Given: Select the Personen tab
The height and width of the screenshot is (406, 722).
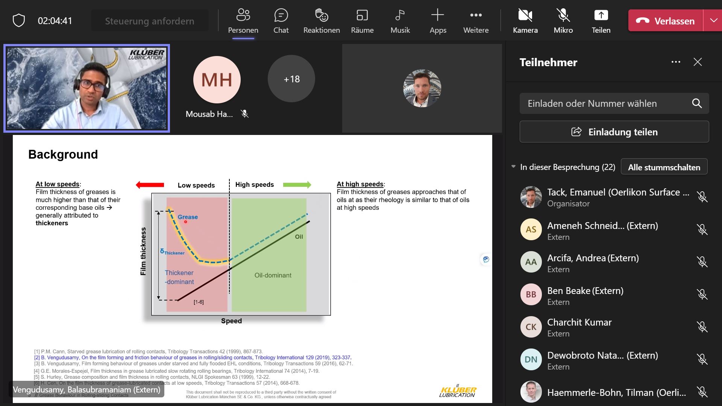Looking at the screenshot, I should tap(243, 21).
